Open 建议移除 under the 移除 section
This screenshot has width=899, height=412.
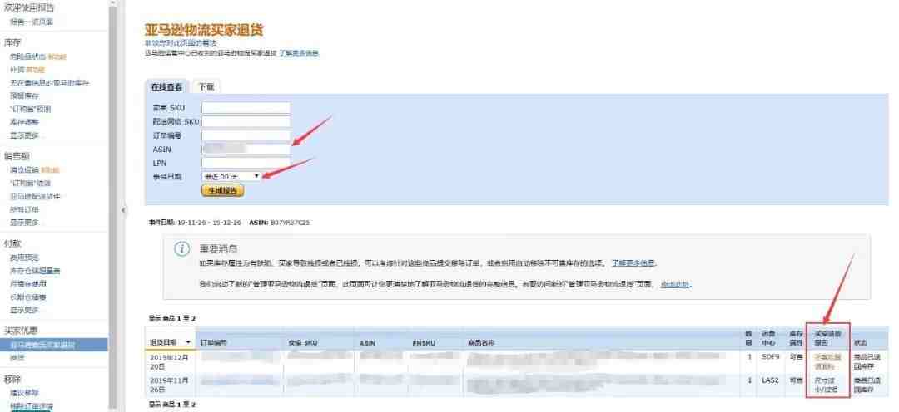click(x=24, y=393)
